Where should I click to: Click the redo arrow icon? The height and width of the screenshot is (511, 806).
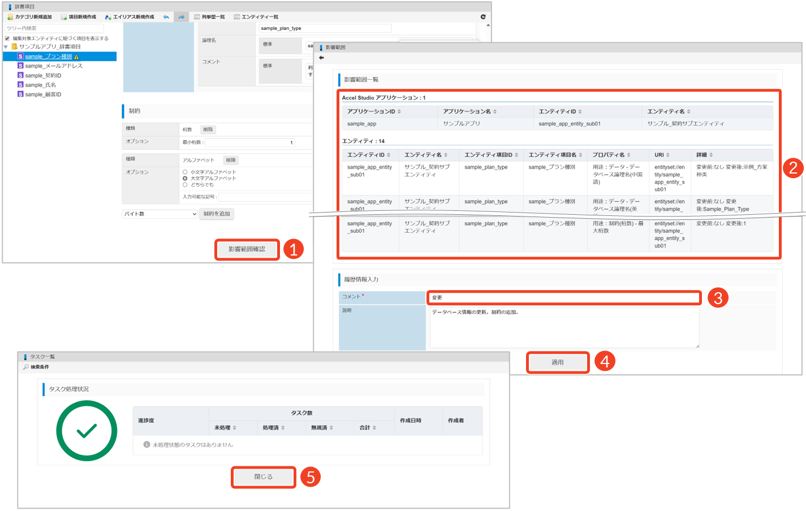pyautogui.click(x=181, y=17)
